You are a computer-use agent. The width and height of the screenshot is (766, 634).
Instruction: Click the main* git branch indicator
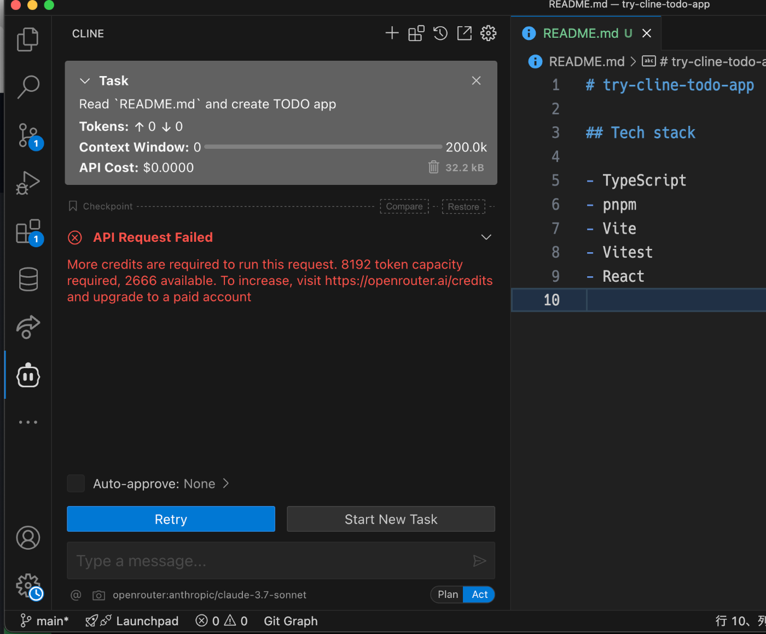click(44, 621)
